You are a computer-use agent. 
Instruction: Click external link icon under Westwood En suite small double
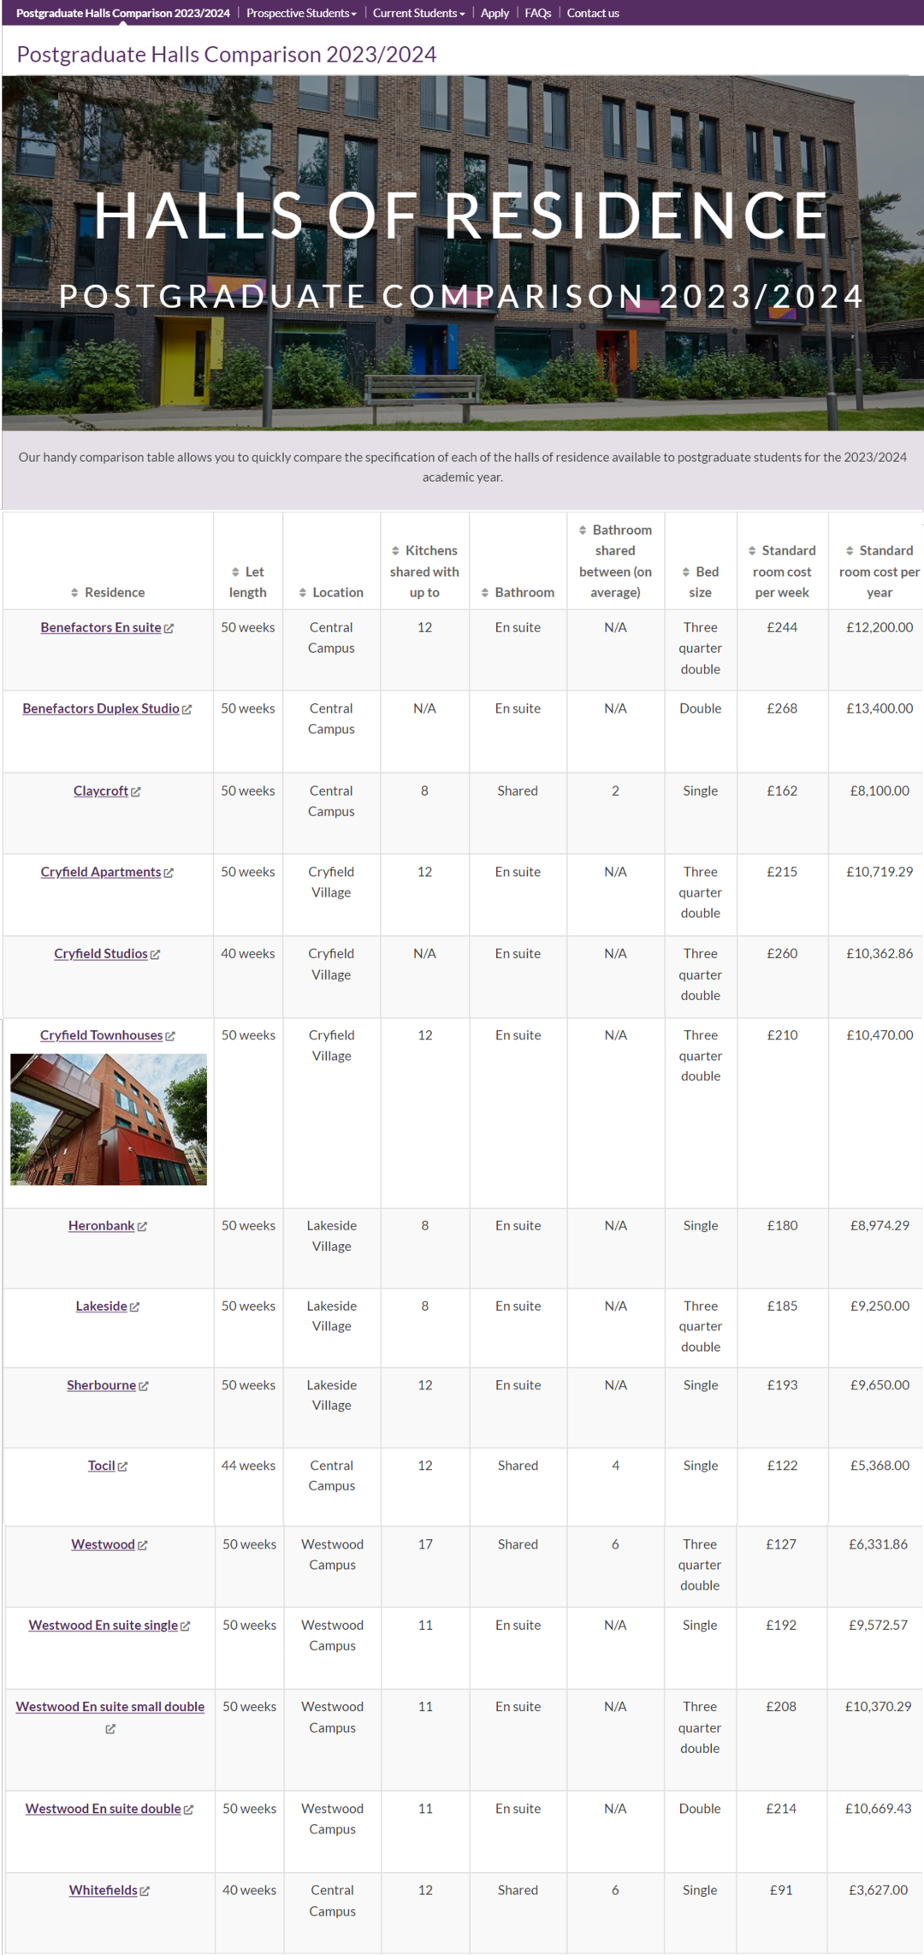pyautogui.click(x=110, y=1729)
